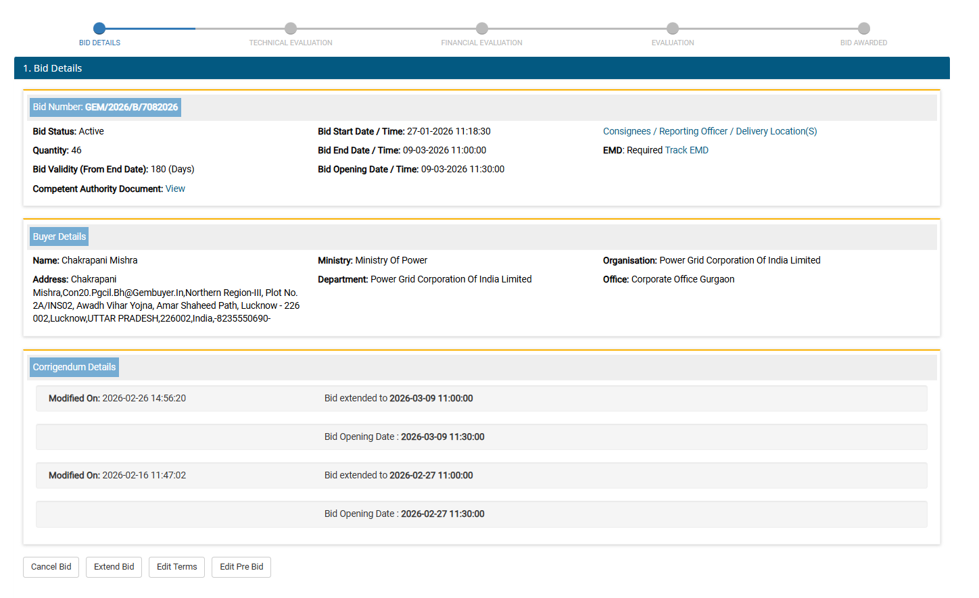The height and width of the screenshot is (598, 979).
Task: View the Competent Authority Document
Action: pos(175,189)
